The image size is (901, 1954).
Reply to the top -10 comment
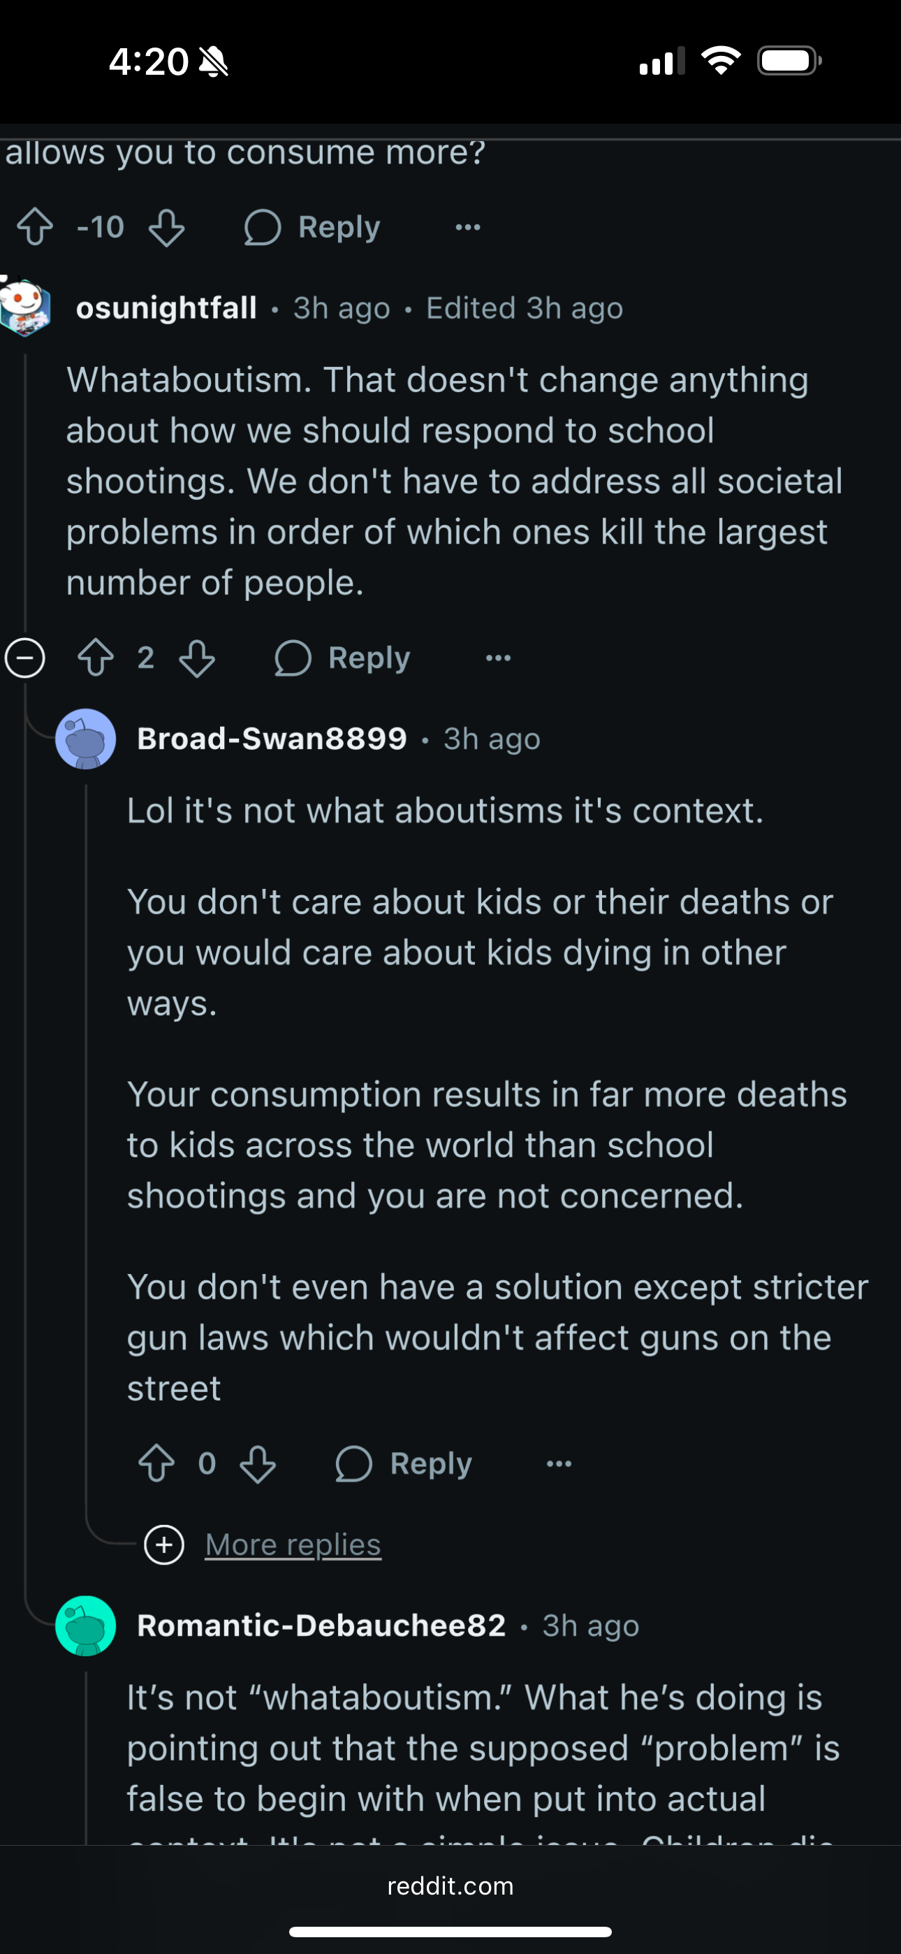tap(312, 227)
